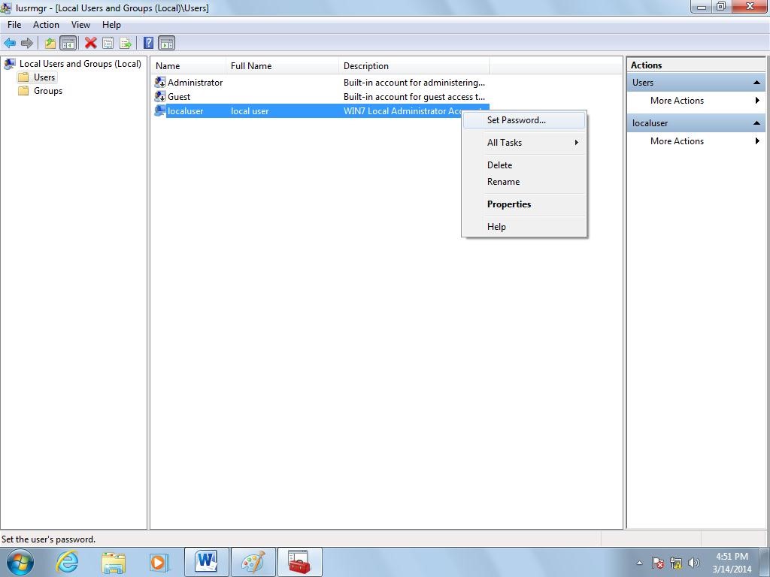Toggle the Show/Hide Console Tree button
Viewport: 770px width, 577px height.
coord(68,44)
